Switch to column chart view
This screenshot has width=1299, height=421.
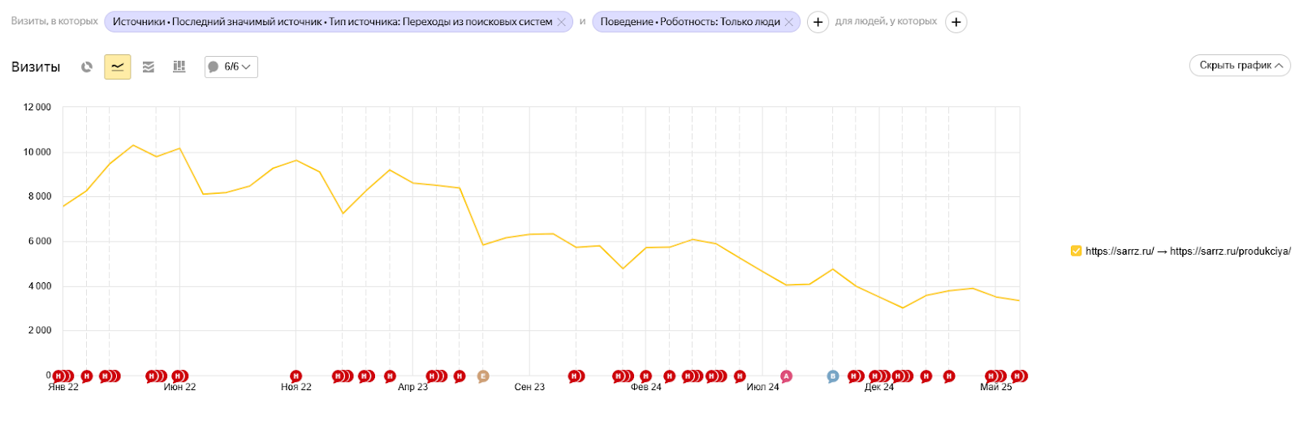coord(179,67)
